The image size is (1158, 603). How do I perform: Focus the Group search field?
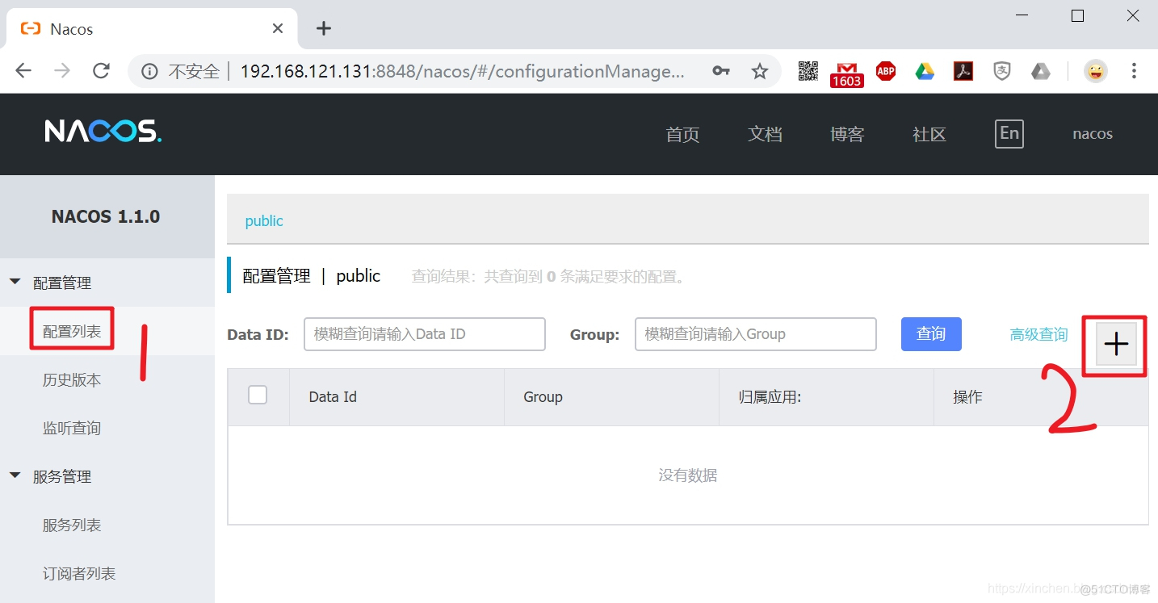coord(756,334)
